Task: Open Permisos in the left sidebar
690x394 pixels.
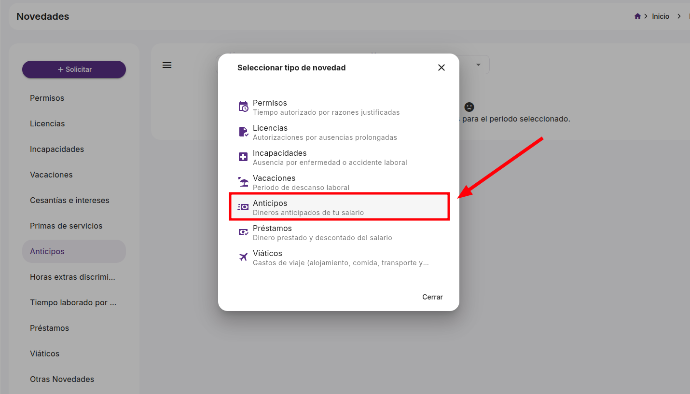Action: (74, 98)
